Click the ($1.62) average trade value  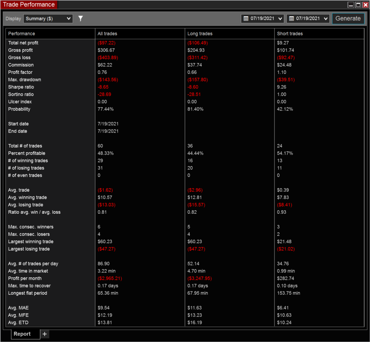click(x=105, y=190)
